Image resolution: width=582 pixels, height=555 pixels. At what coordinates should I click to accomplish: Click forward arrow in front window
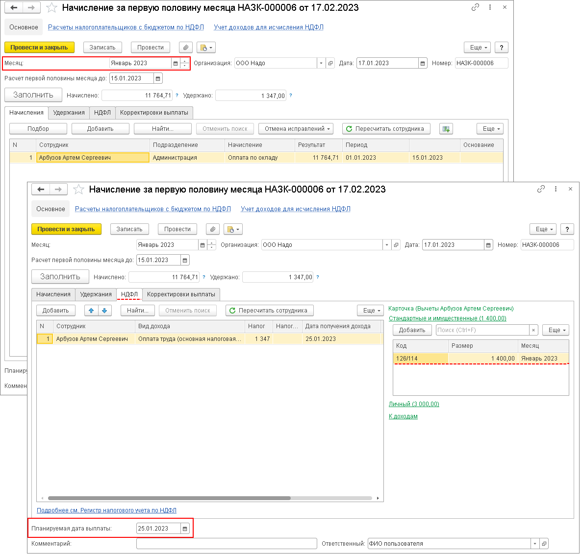(x=58, y=190)
